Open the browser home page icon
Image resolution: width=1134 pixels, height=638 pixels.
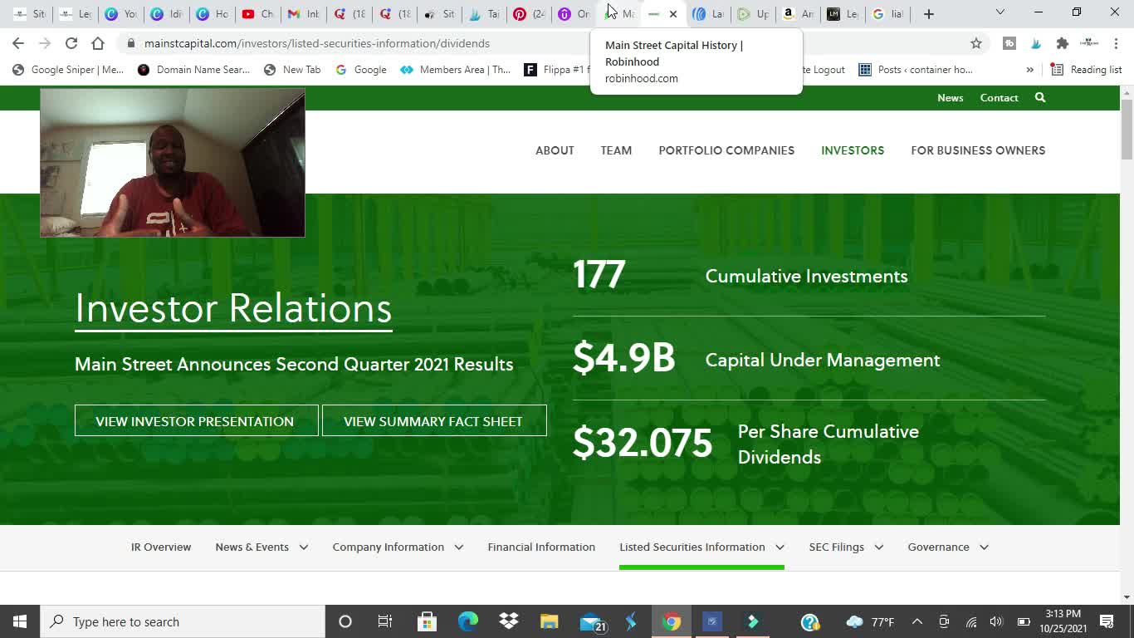[x=98, y=43]
